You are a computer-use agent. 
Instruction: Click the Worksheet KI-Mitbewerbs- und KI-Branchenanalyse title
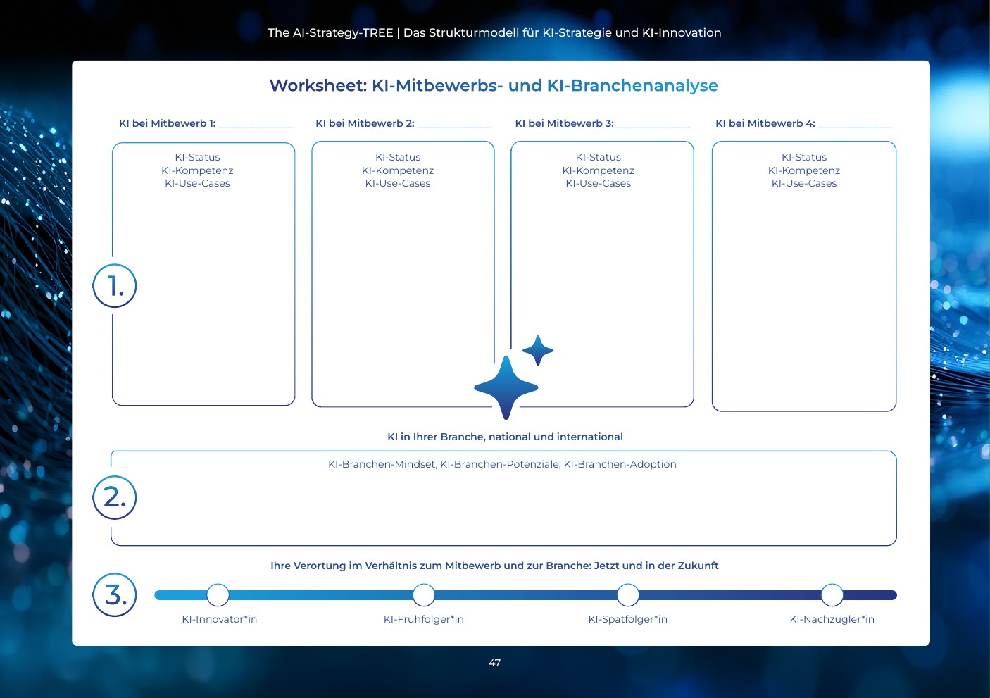click(494, 85)
